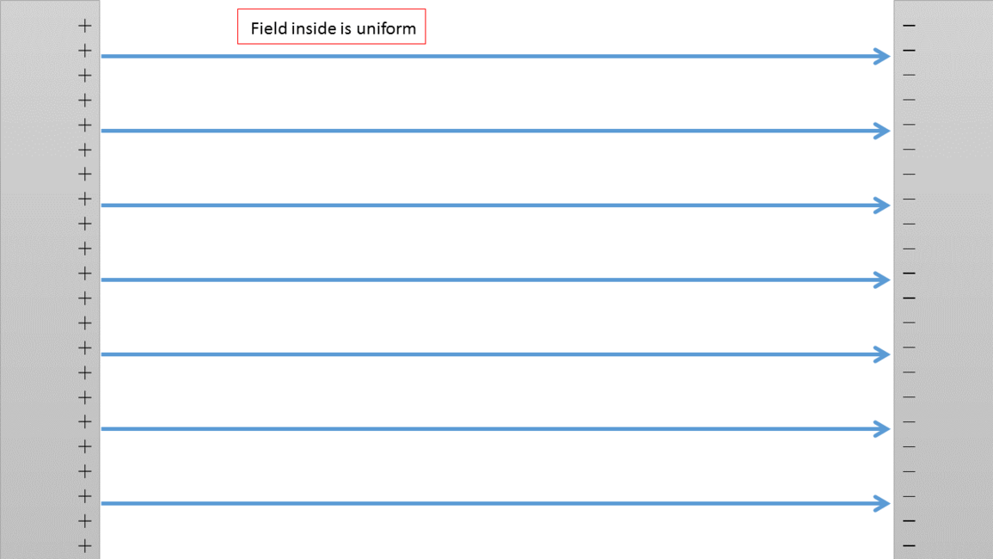The image size is (993, 559).
Task: Click the plus sign beside the top arrow's tail
Action: [x=84, y=51]
